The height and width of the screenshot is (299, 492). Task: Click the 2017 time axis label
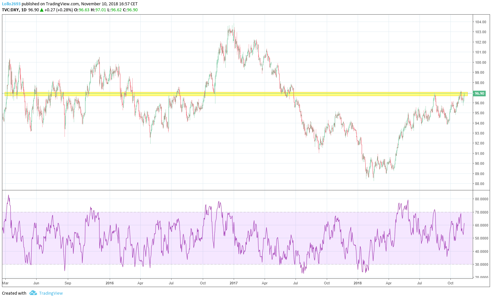pos(234,283)
